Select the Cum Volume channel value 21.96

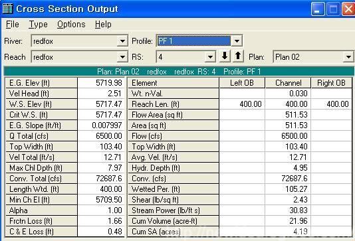click(x=288, y=221)
